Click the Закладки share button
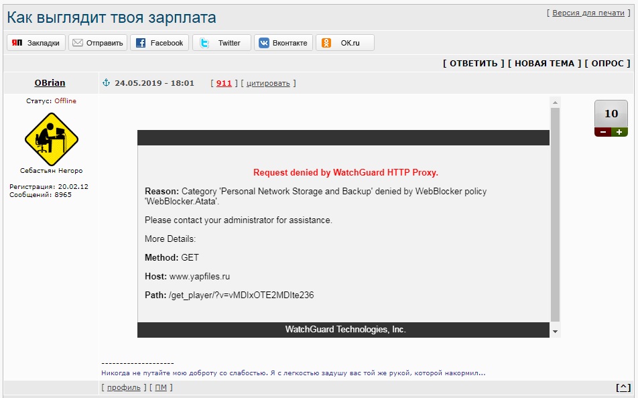638x398 pixels. point(36,43)
